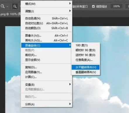Screen dimensions: 129x113
Task: Choose 显示全部(V) menu item
Action: pos(47,60)
